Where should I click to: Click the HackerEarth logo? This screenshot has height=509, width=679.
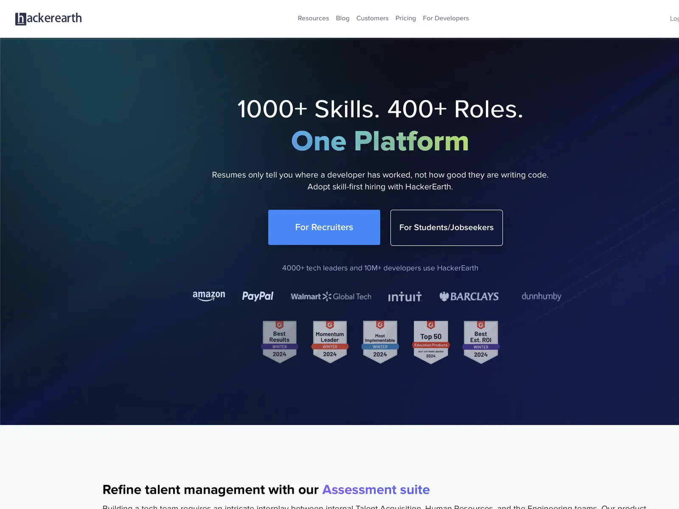click(48, 19)
